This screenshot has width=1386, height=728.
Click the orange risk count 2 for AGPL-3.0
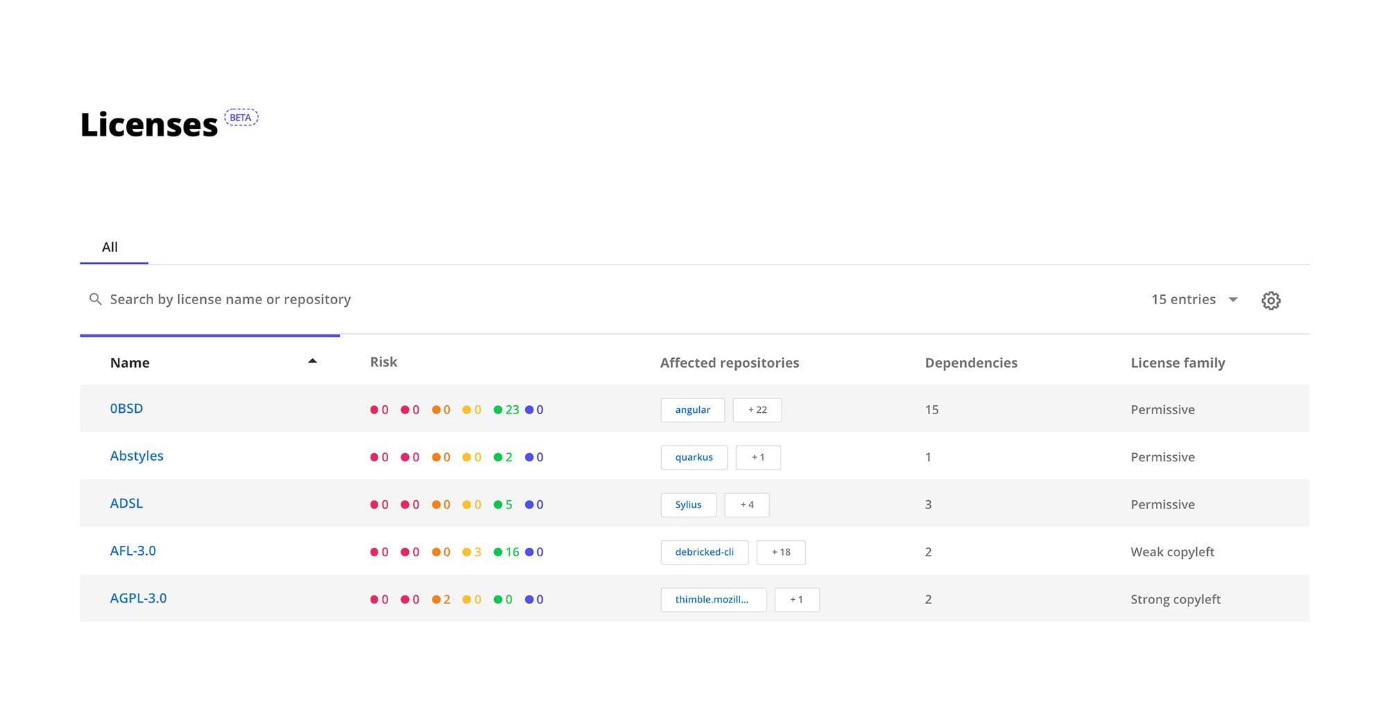tap(441, 600)
